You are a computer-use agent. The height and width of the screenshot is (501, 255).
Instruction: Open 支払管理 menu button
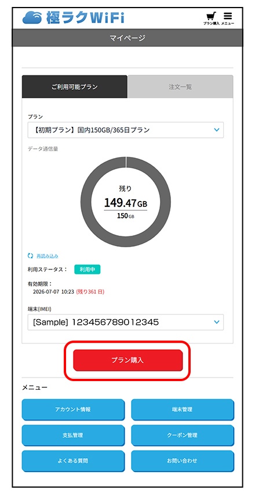(x=73, y=435)
